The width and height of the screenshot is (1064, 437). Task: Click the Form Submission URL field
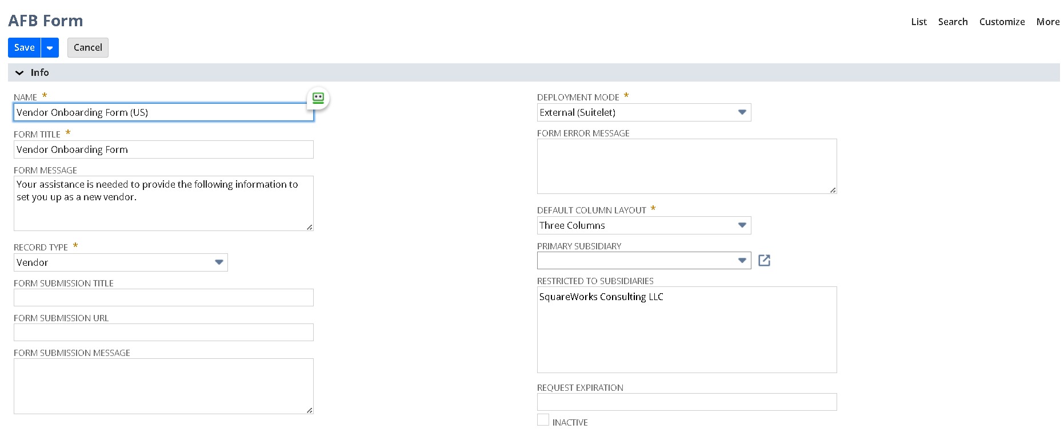(x=163, y=333)
